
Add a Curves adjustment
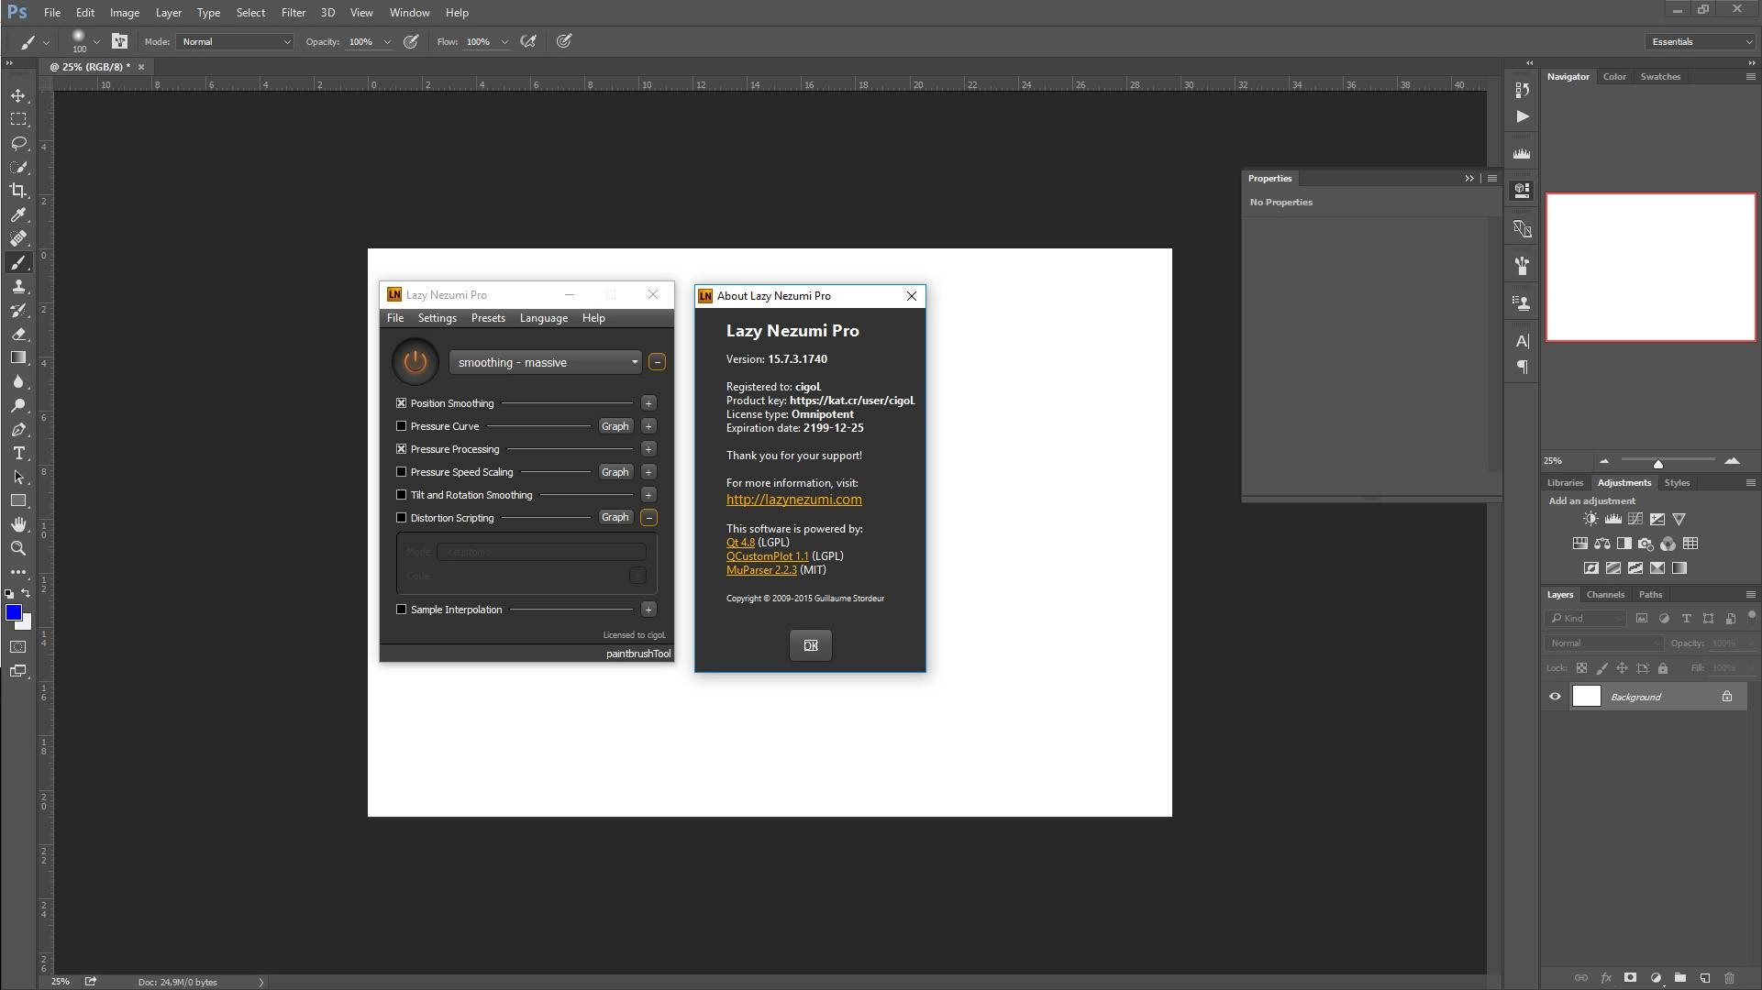pos(1635,519)
